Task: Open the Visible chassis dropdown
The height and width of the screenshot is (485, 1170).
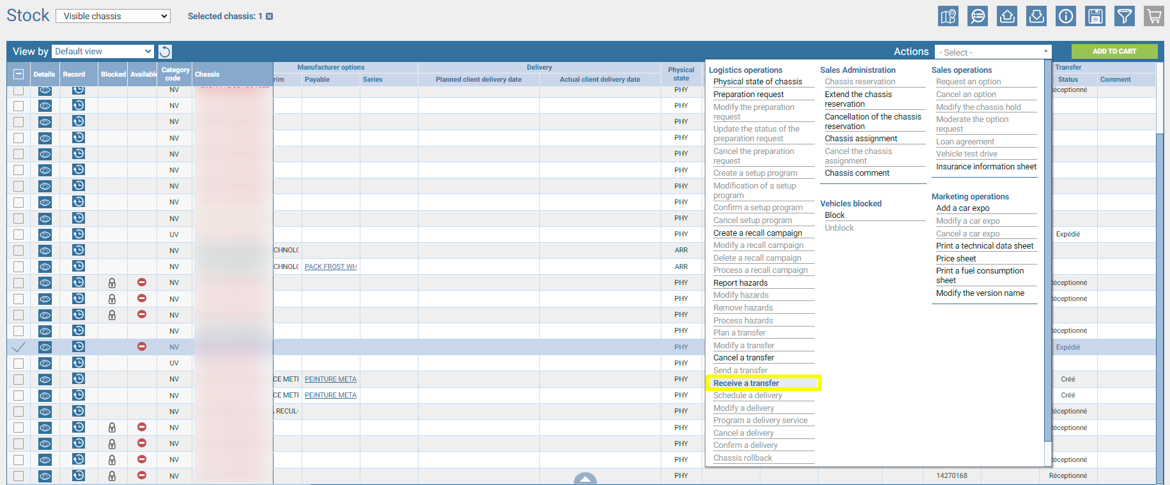Action: click(113, 16)
